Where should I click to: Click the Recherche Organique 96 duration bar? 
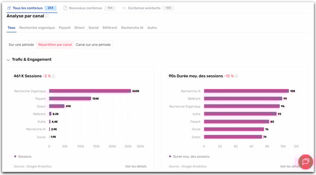(242, 106)
